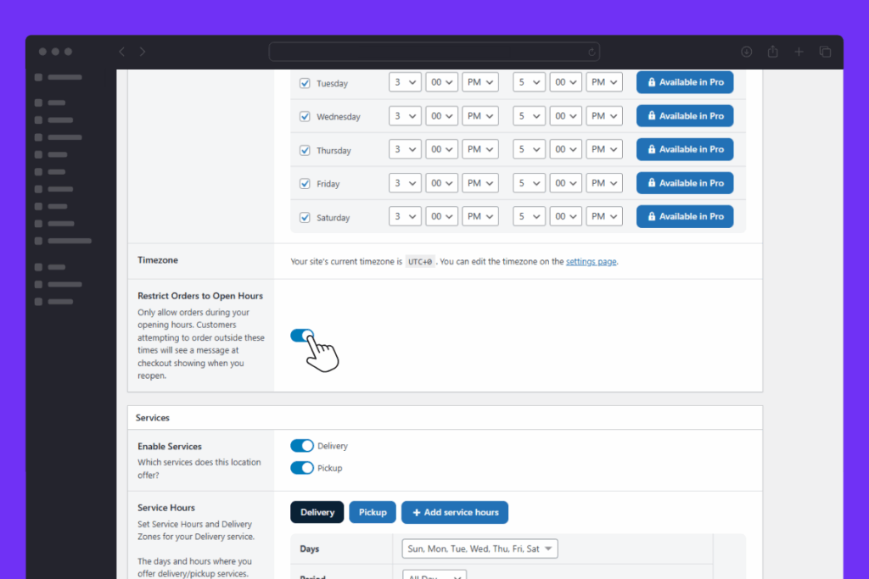The image size is (869, 579).
Task: Open the tab overview icon
Action: point(825,52)
